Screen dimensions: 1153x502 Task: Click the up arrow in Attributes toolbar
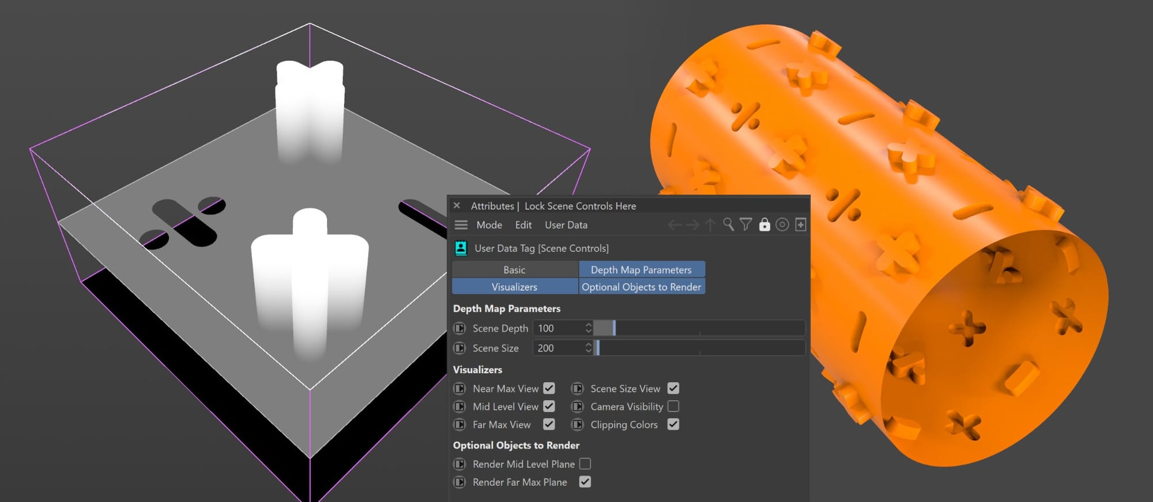pos(710,225)
